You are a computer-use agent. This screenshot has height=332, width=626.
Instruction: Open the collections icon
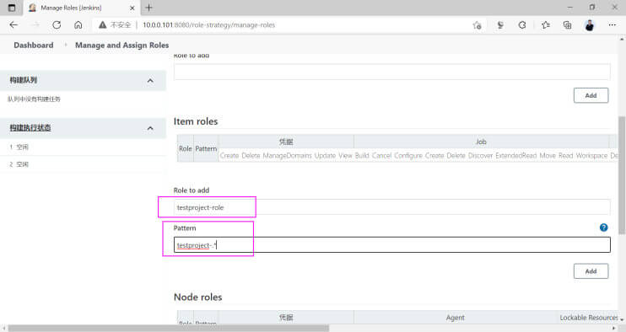(567, 25)
